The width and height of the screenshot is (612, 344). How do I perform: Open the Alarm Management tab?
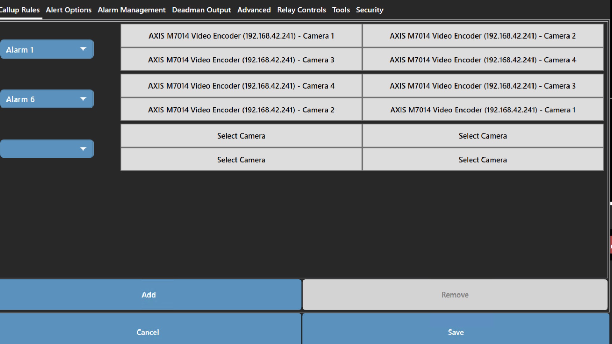point(131,10)
